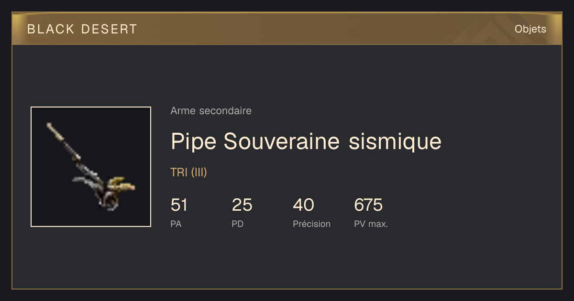Click the seismic pipe item thumbnail

91,167
